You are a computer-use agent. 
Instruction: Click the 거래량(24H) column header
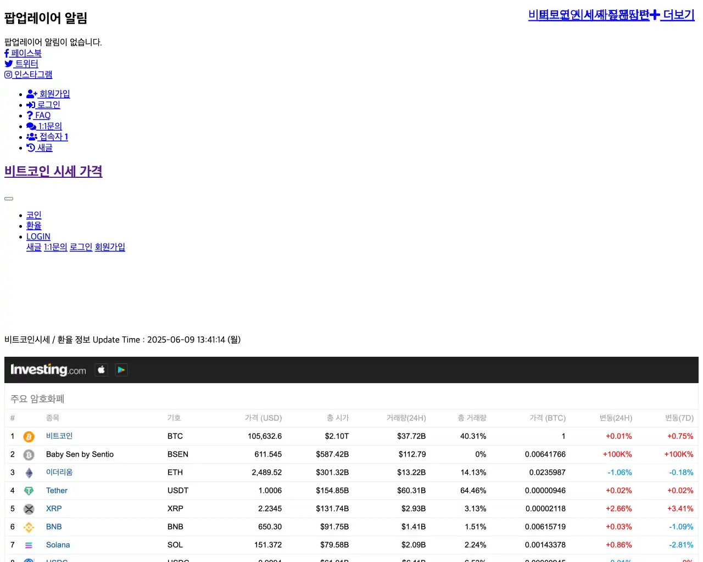click(x=406, y=418)
